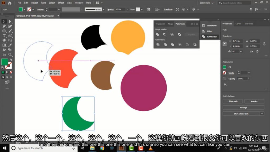Apply Minus Front shape mode

click(x=165, y=35)
